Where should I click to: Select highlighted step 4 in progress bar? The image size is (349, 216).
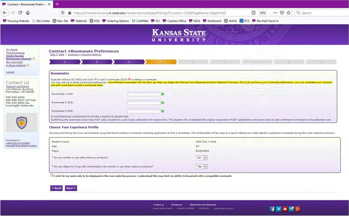tap(161, 62)
